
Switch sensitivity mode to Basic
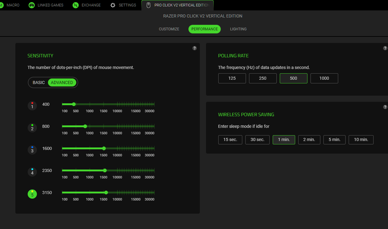[39, 82]
